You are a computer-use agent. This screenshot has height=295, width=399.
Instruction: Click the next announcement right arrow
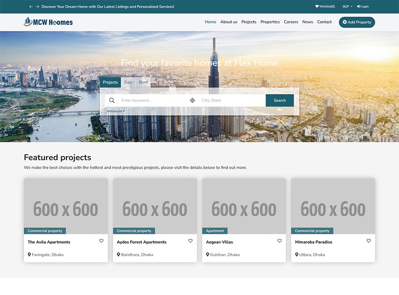(x=37, y=7)
